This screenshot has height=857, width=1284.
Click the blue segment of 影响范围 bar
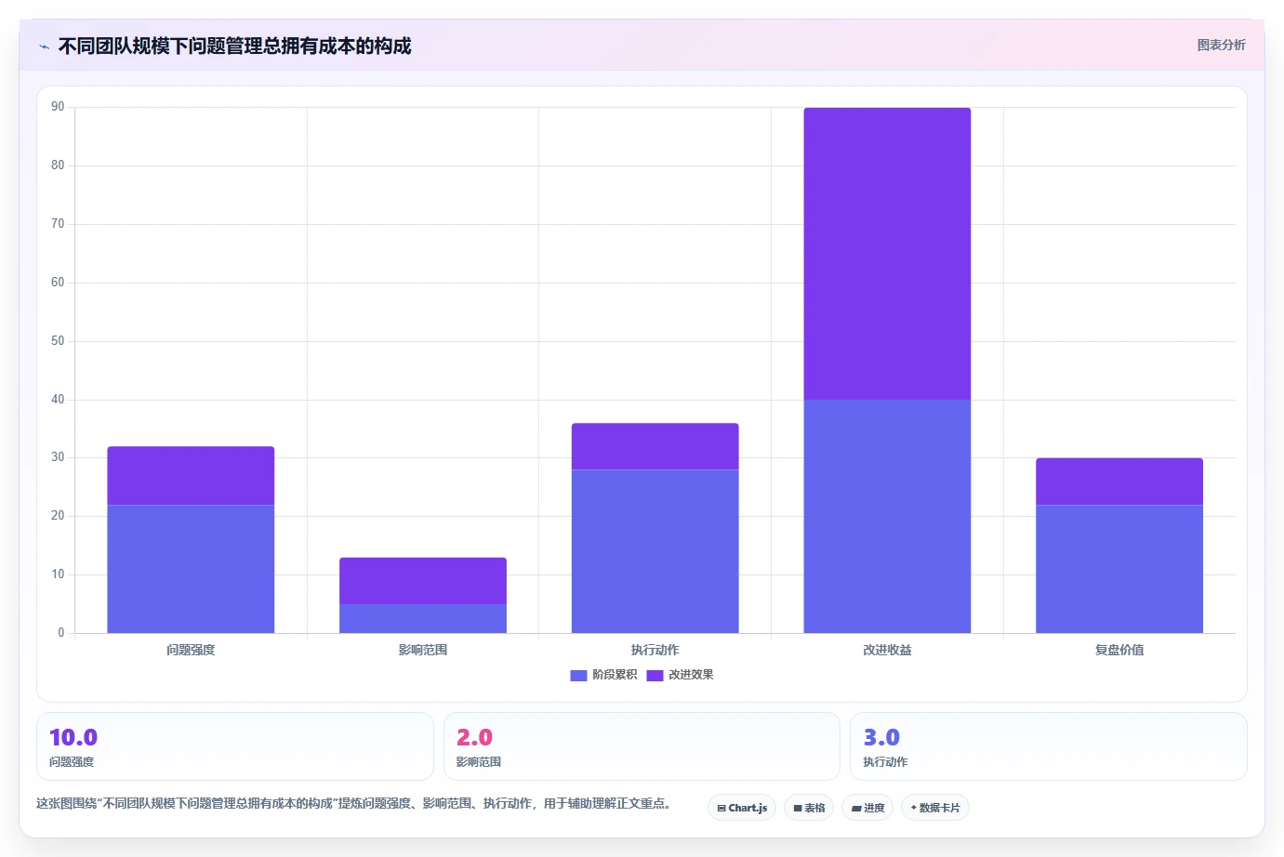pos(423,619)
